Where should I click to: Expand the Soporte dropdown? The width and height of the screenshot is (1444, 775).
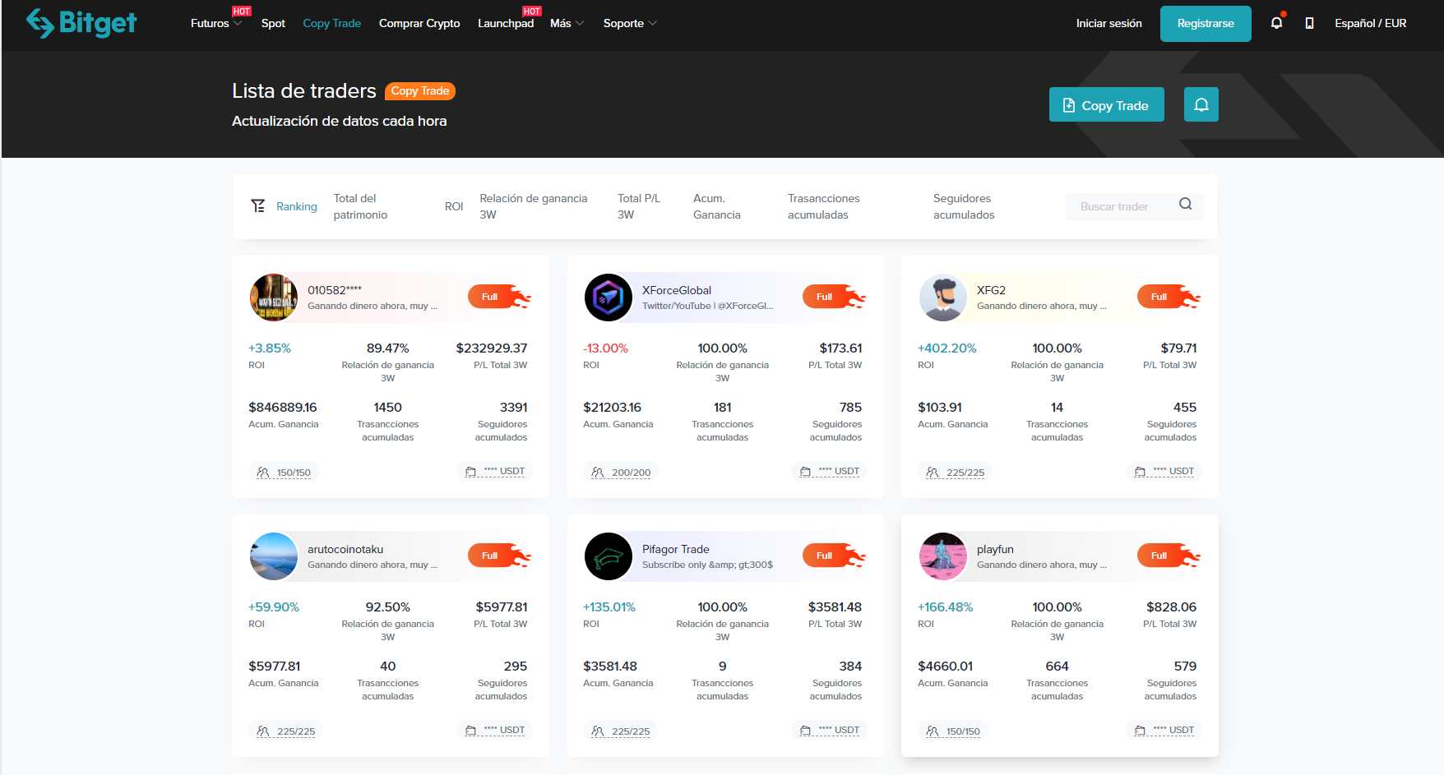pos(630,23)
